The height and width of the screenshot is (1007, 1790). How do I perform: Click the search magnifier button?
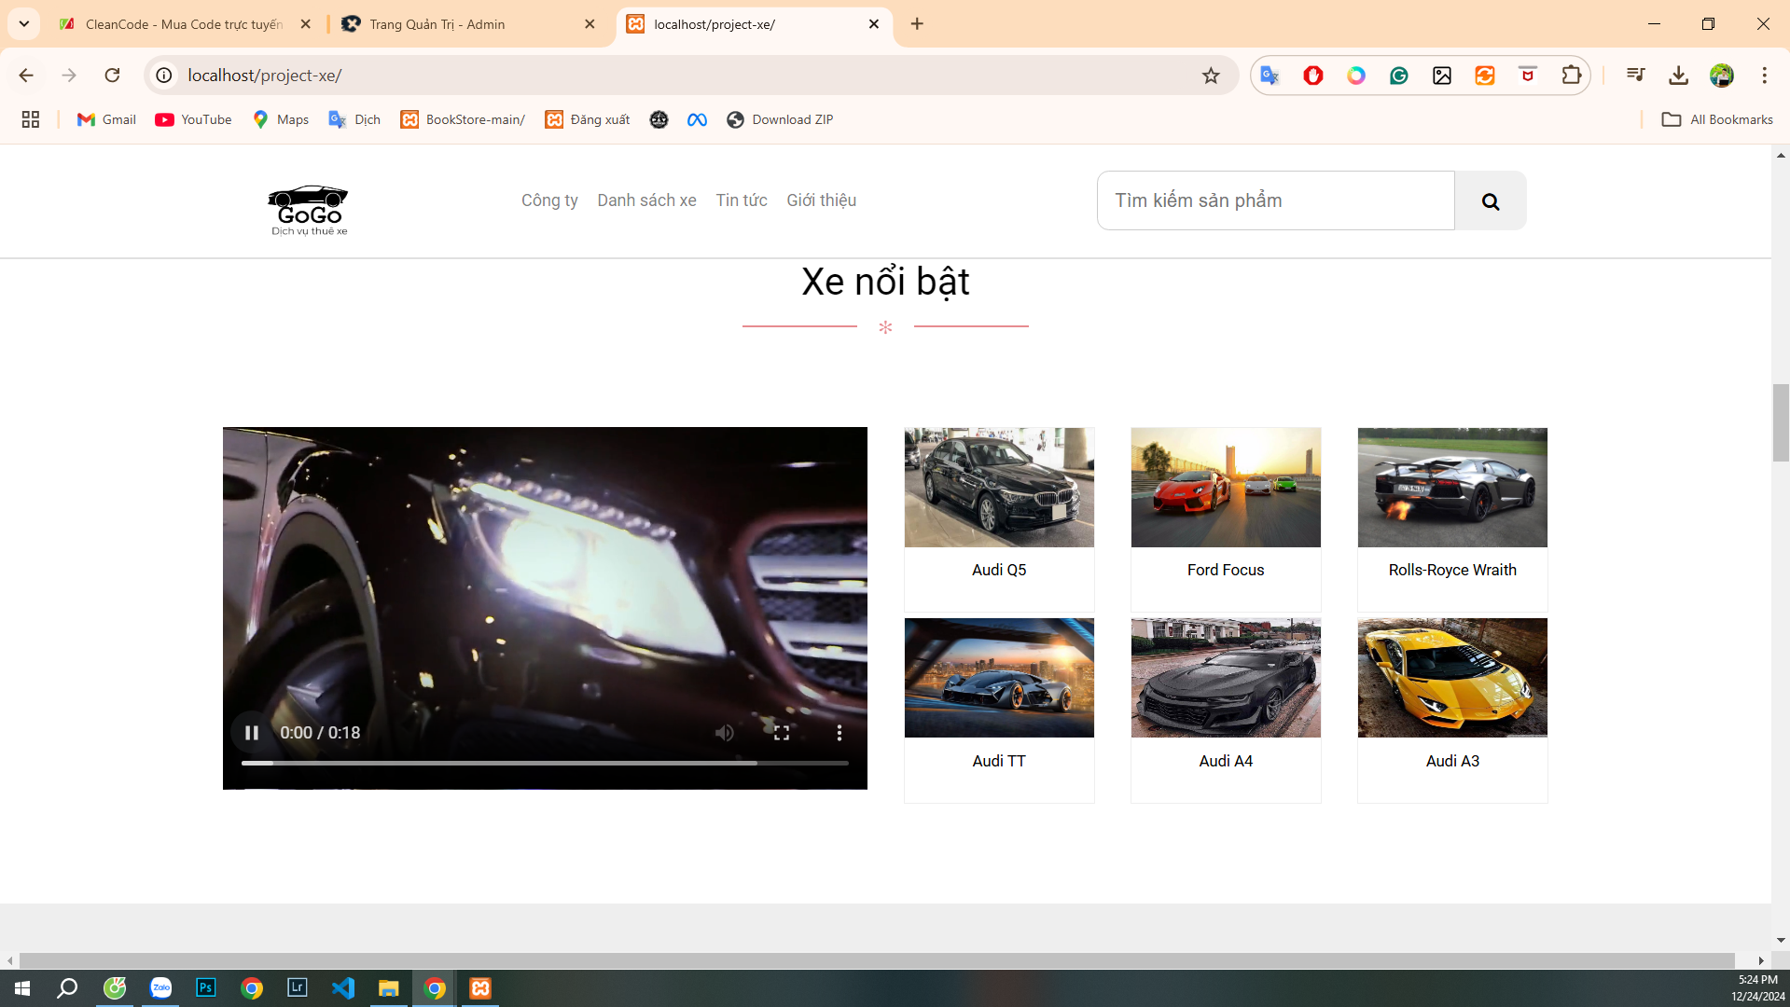pyautogui.click(x=1491, y=200)
